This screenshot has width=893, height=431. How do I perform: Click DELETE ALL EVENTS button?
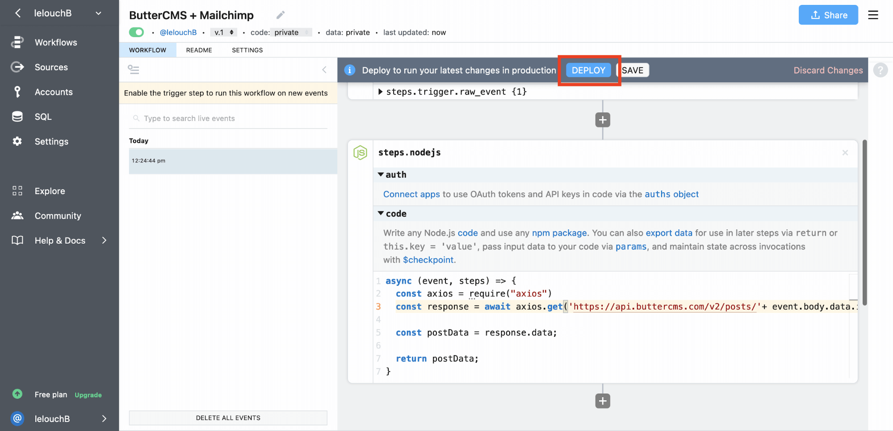(x=228, y=418)
